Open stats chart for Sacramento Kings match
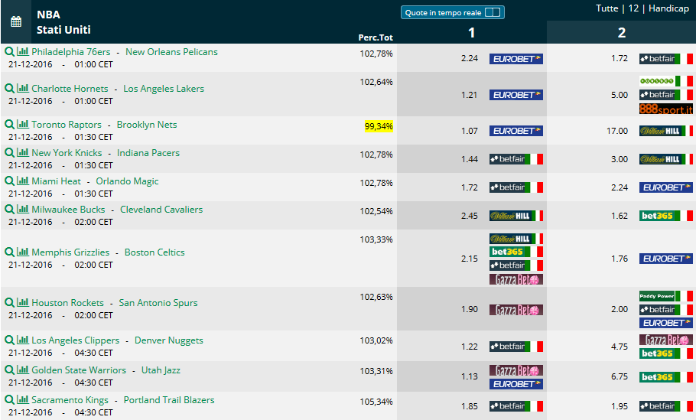 pyautogui.click(x=23, y=400)
